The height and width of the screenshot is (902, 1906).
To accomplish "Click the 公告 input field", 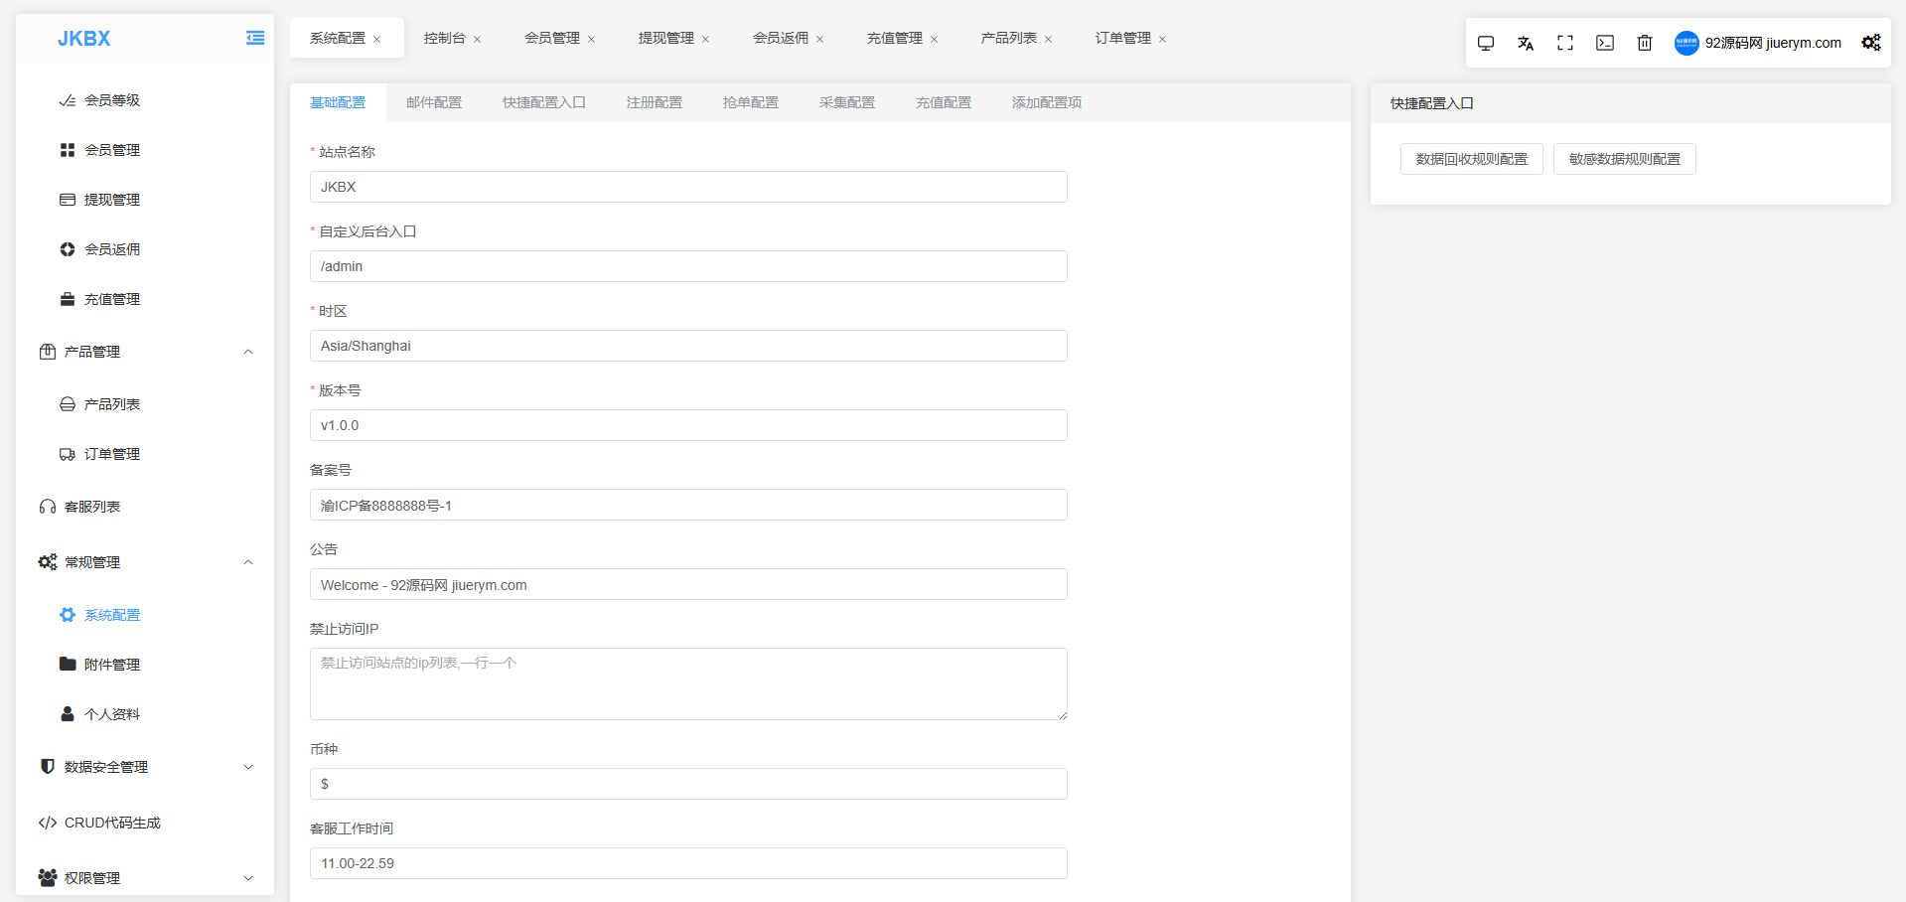I will (x=688, y=584).
